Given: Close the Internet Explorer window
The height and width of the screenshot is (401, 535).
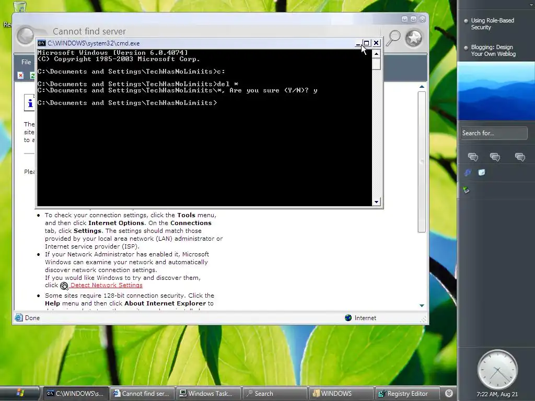Looking at the screenshot, I should click(x=422, y=19).
